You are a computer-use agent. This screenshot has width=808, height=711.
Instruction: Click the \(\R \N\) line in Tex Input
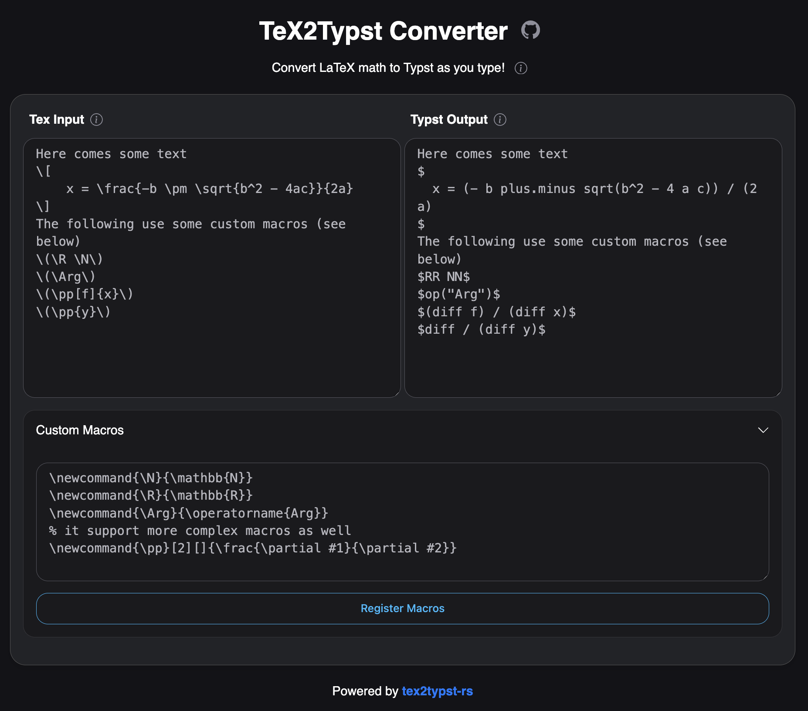(69, 259)
